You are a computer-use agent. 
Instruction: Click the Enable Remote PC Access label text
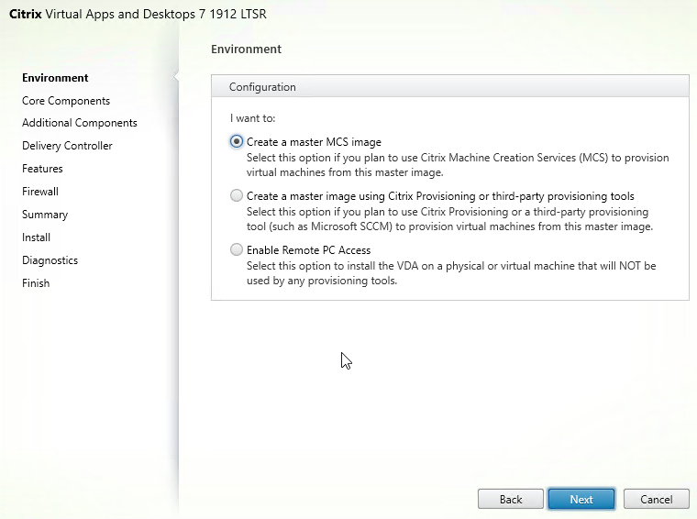coord(308,249)
